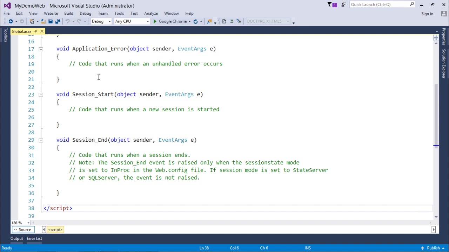The height and width of the screenshot is (252, 449).
Task: Open the Help menu
Action: 189,13
